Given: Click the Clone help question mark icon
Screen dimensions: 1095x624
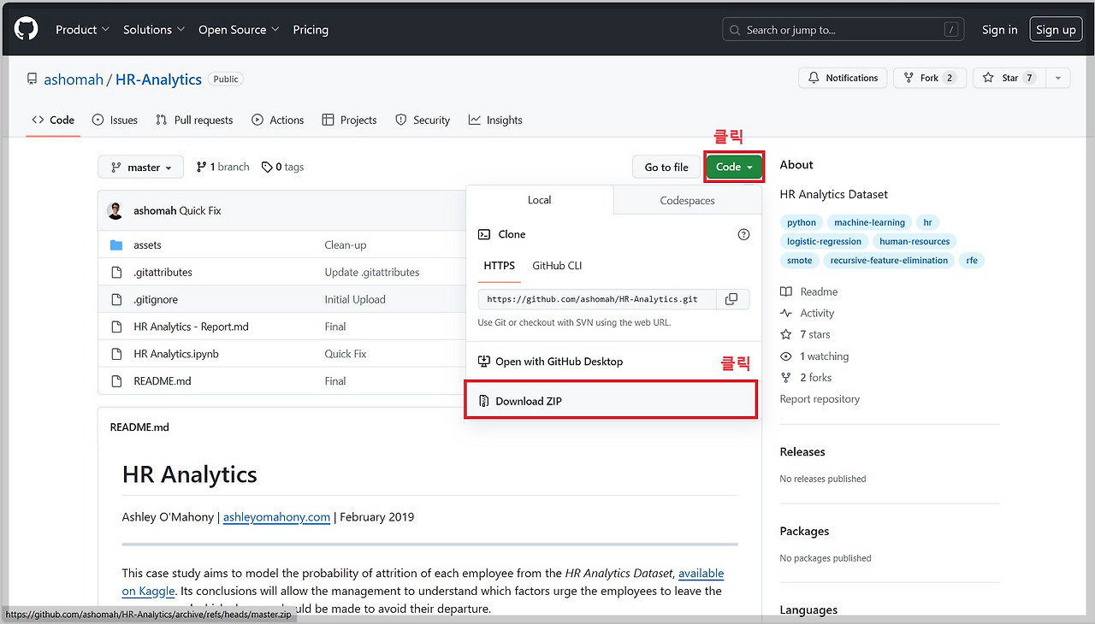Looking at the screenshot, I should click(743, 234).
